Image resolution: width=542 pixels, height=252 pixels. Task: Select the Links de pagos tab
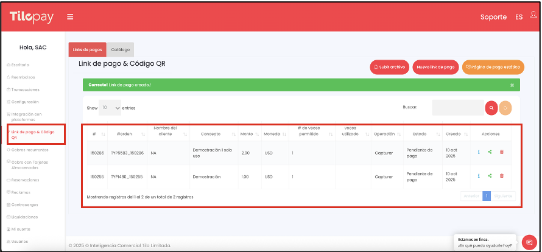point(88,49)
